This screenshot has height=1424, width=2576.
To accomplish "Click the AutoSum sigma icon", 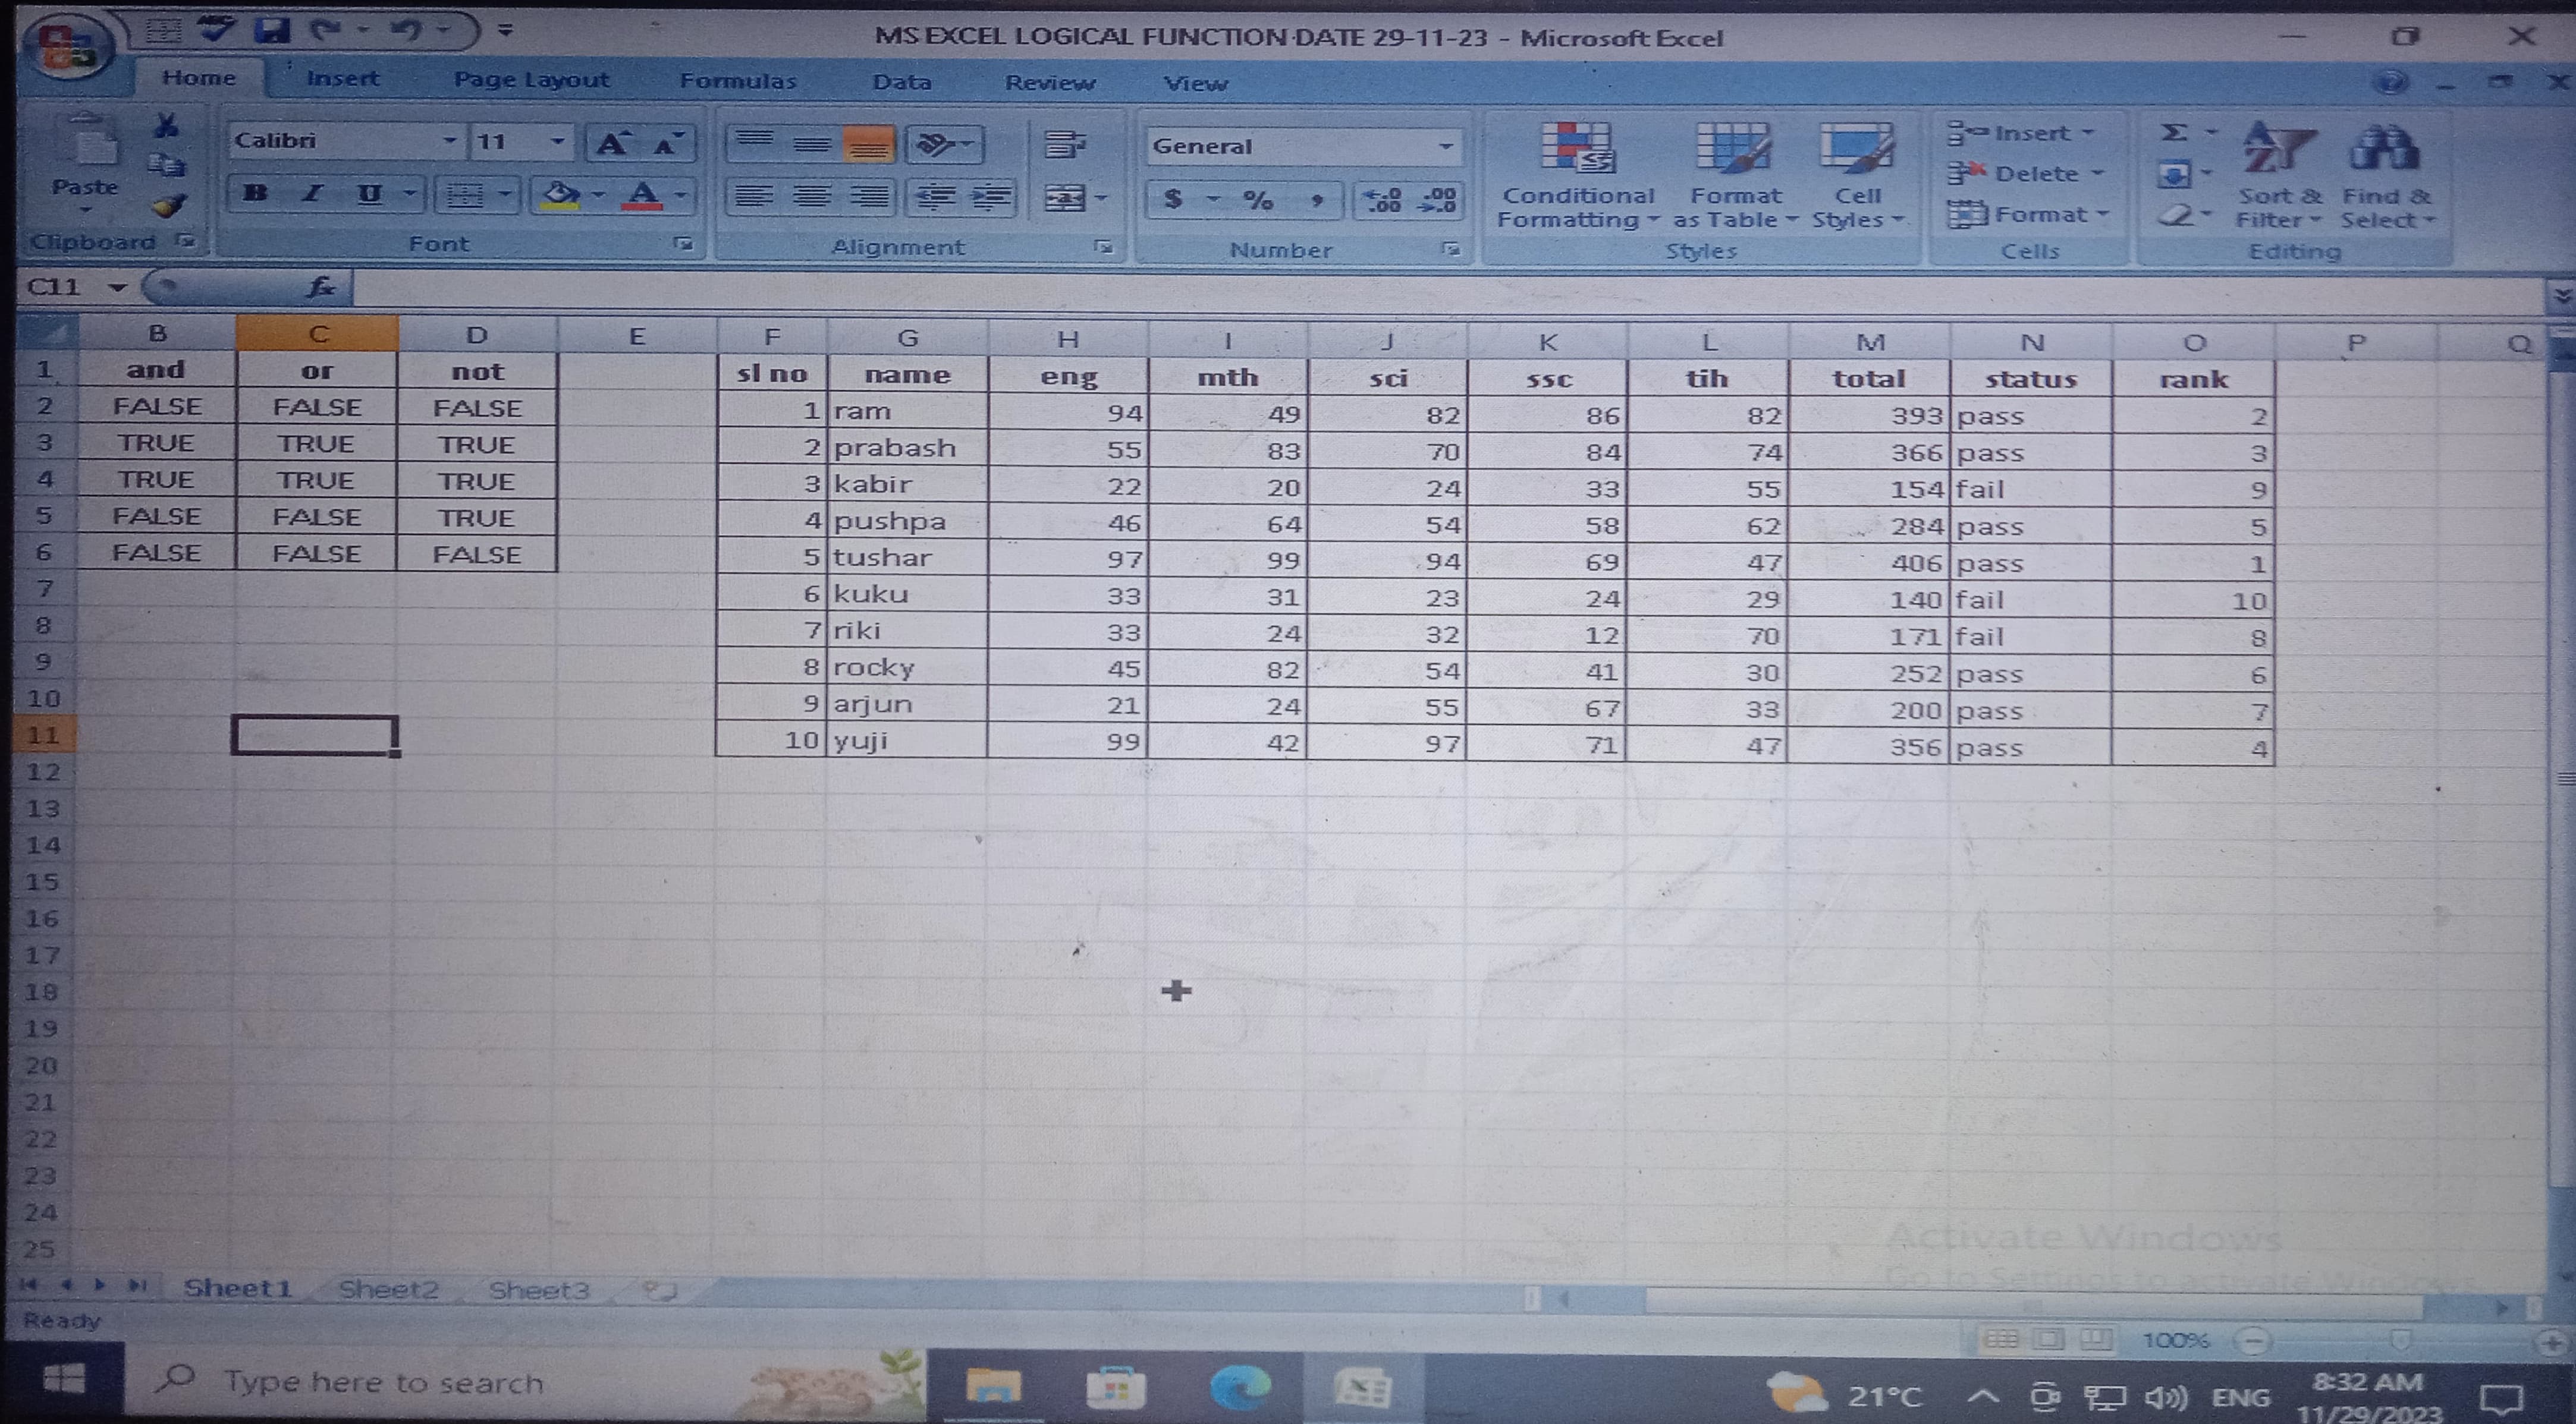I will pos(2174,133).
